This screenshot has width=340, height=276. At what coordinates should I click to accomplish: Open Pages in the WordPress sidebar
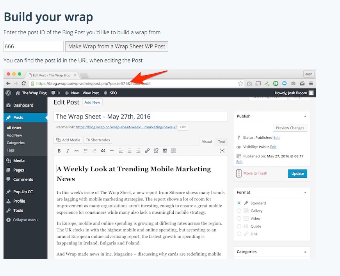(x=25, y=170)
